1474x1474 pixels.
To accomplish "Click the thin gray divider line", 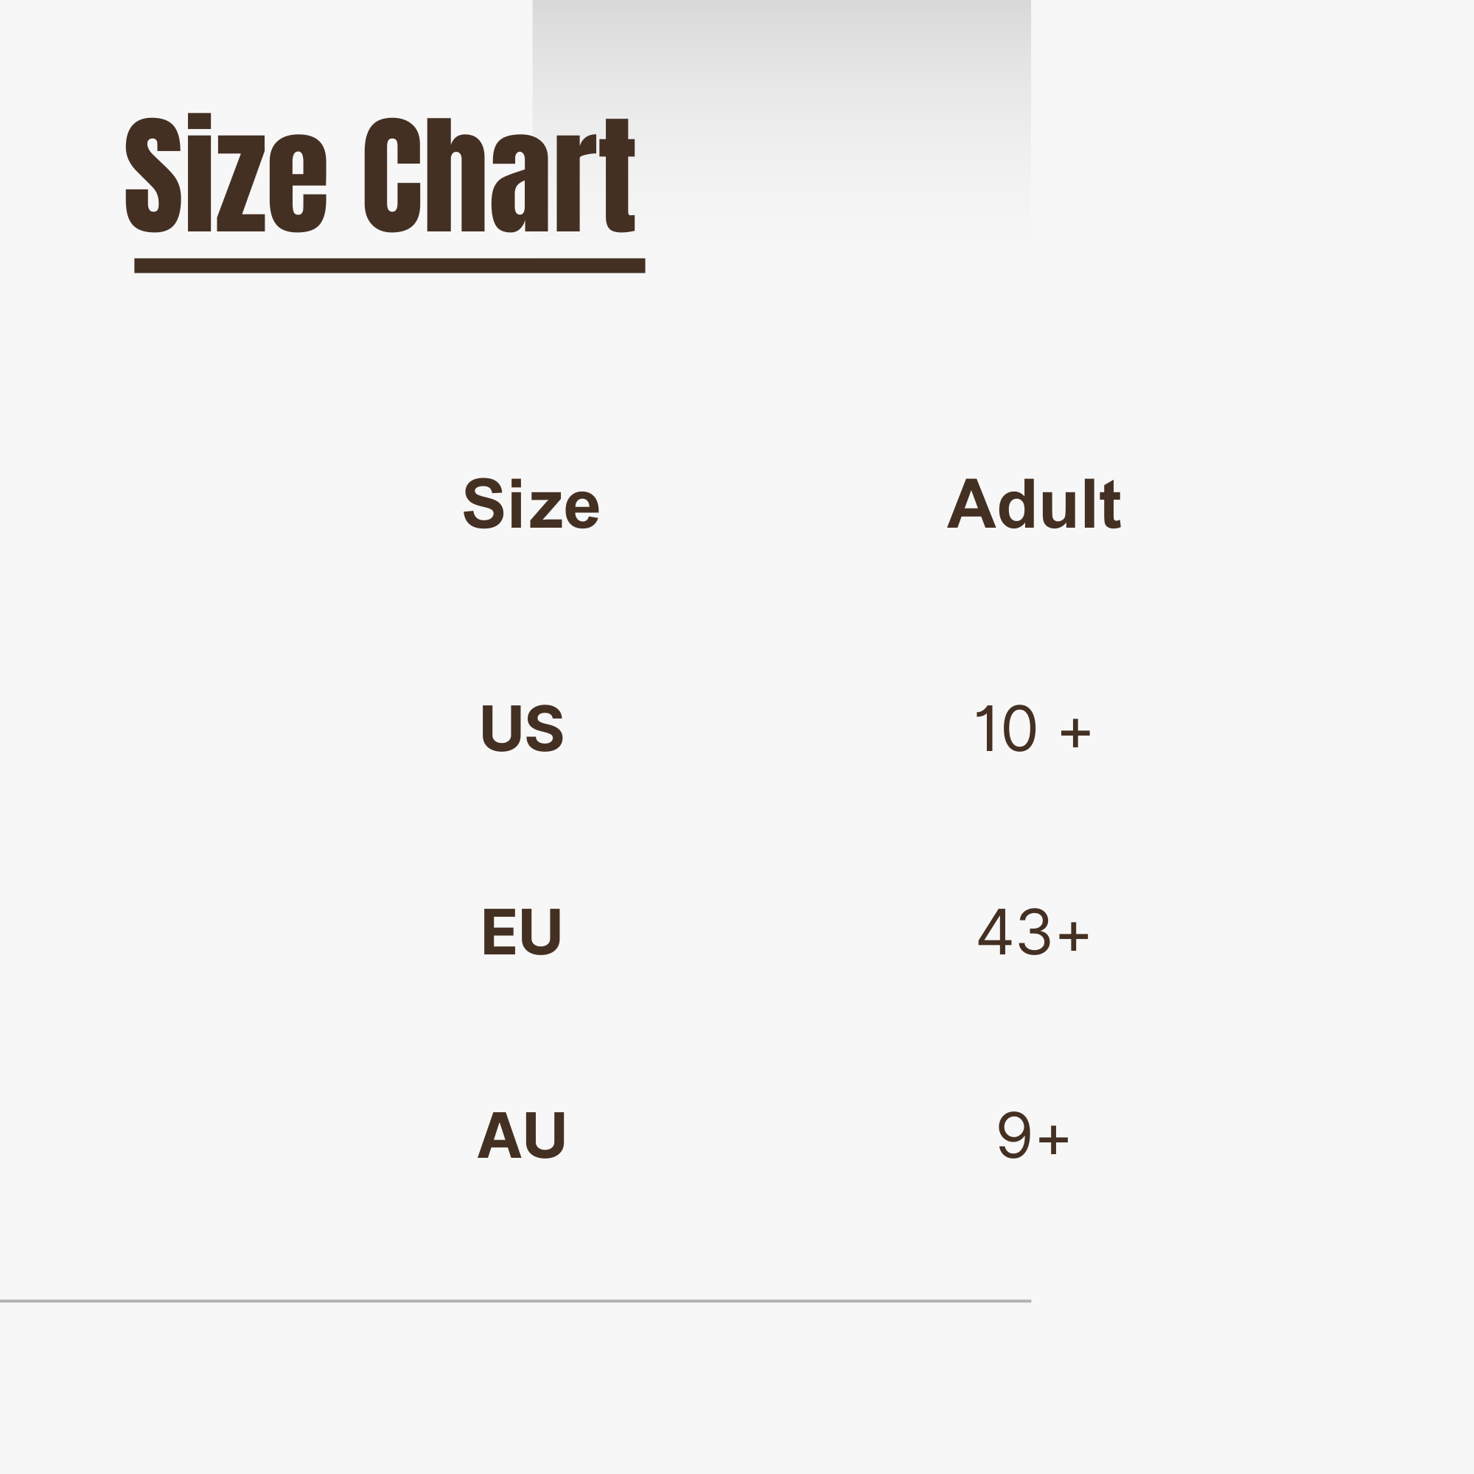I will point(515,1301).
